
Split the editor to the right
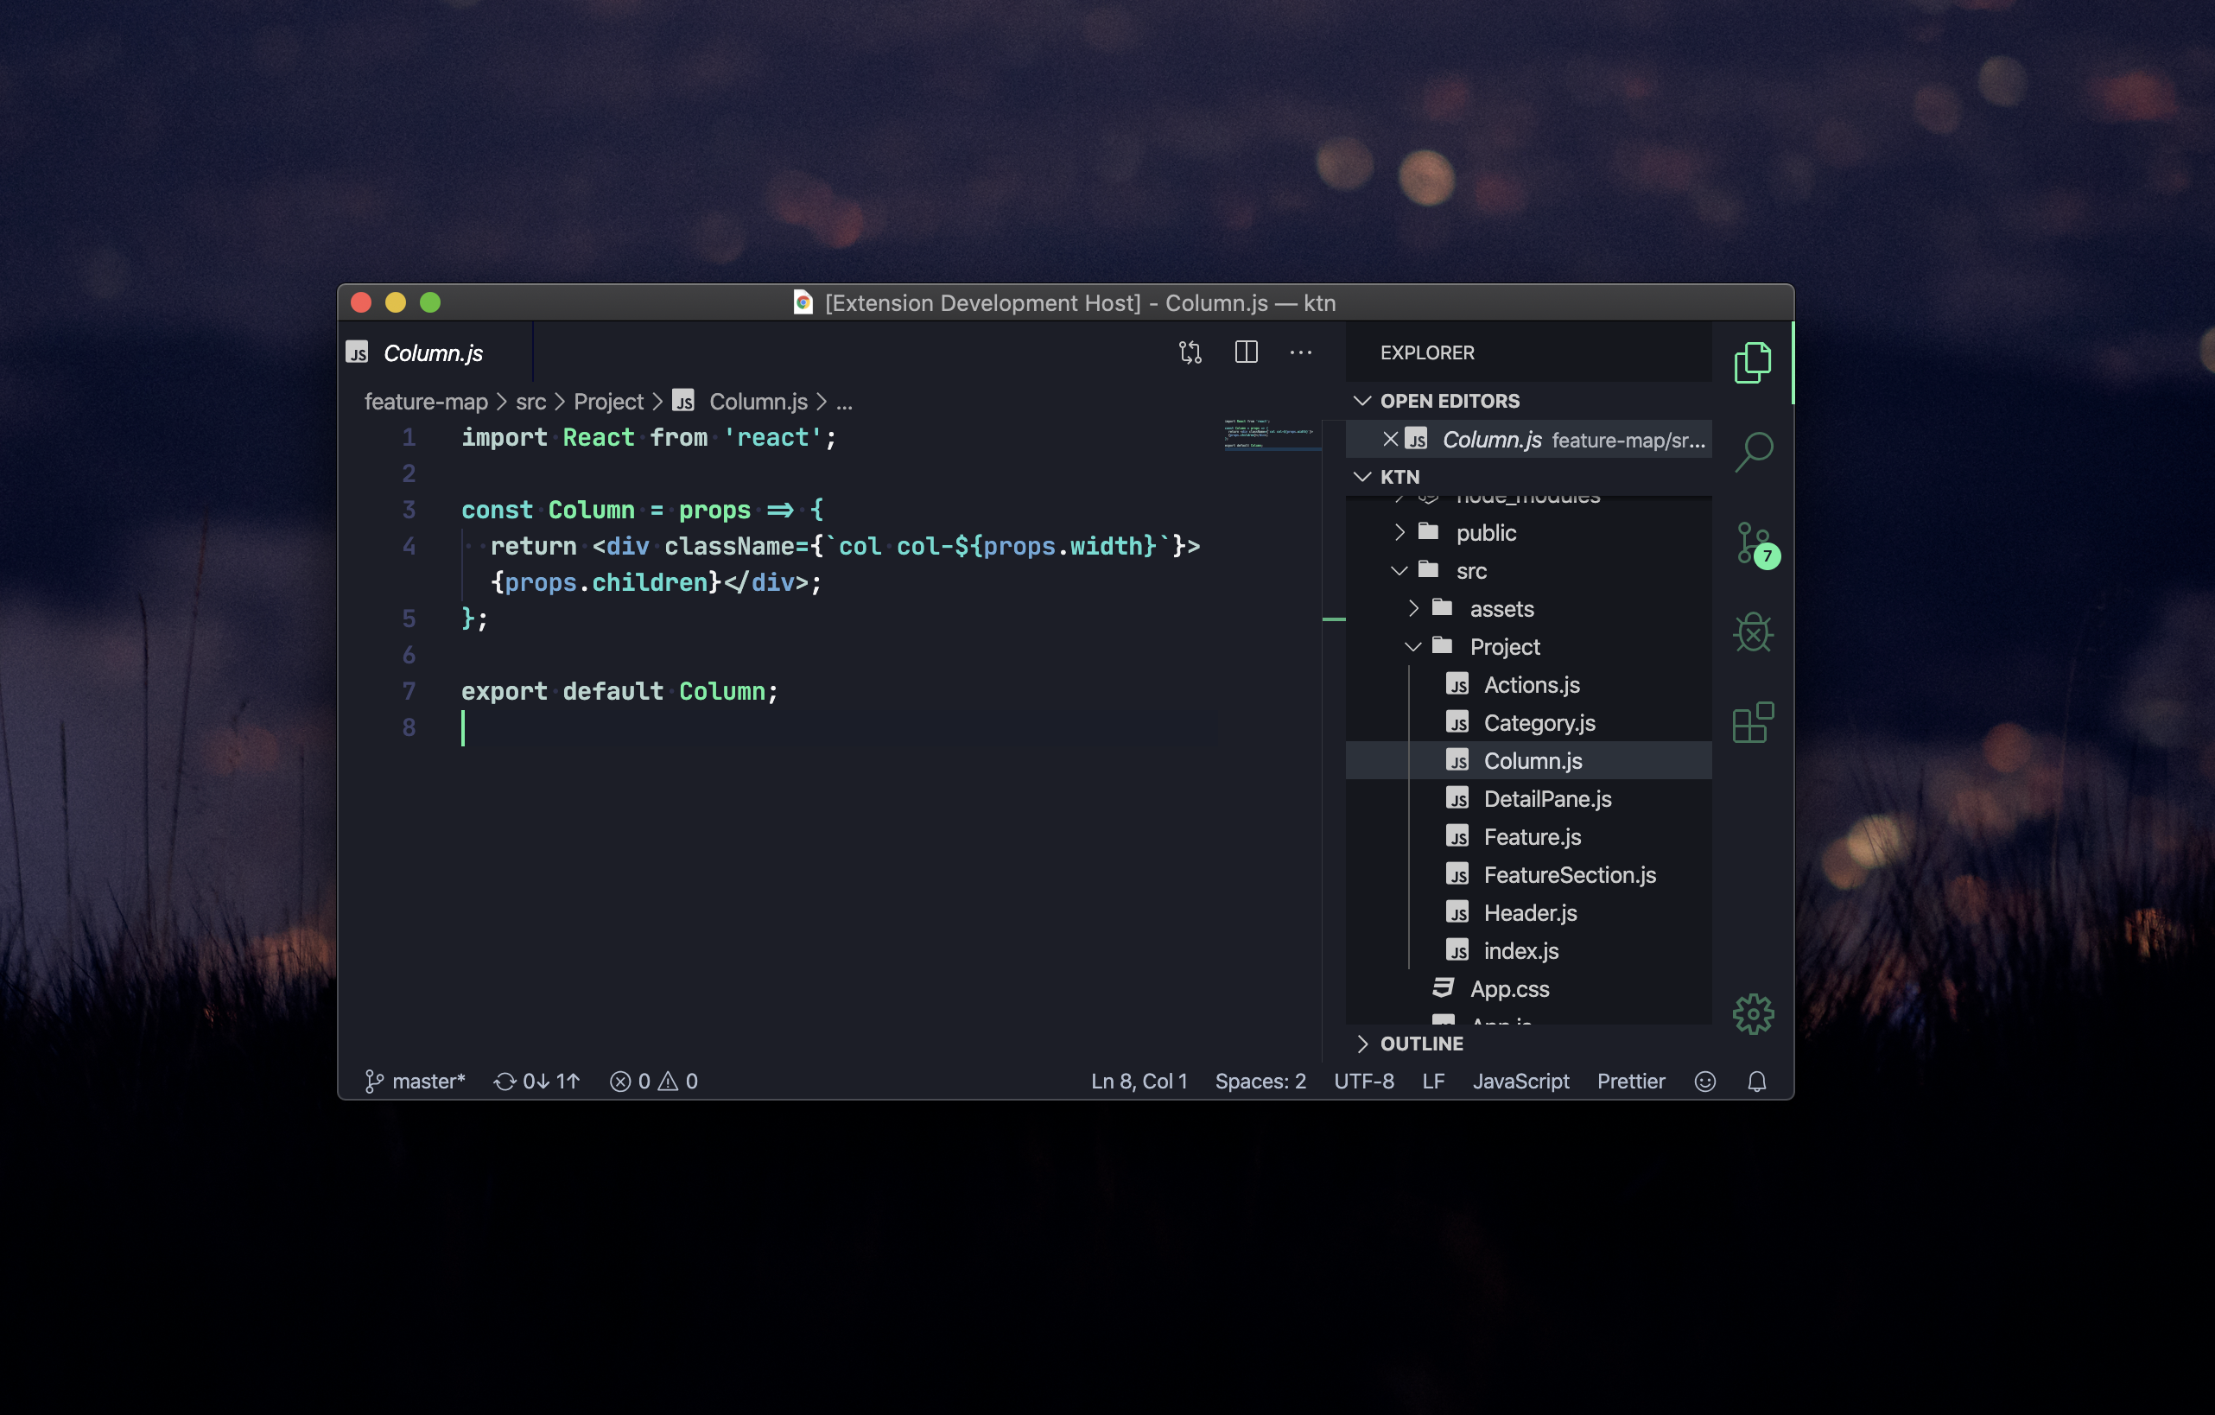point(1246,352)
